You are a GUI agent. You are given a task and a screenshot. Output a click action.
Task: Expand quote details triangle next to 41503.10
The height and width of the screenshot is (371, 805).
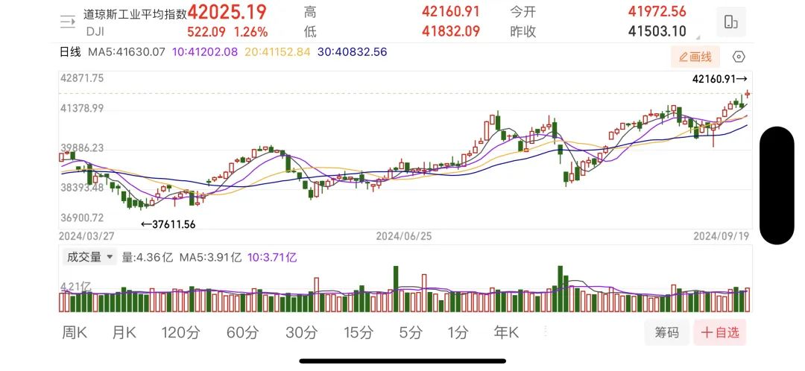pyautogui.click(x=698, y=37)
